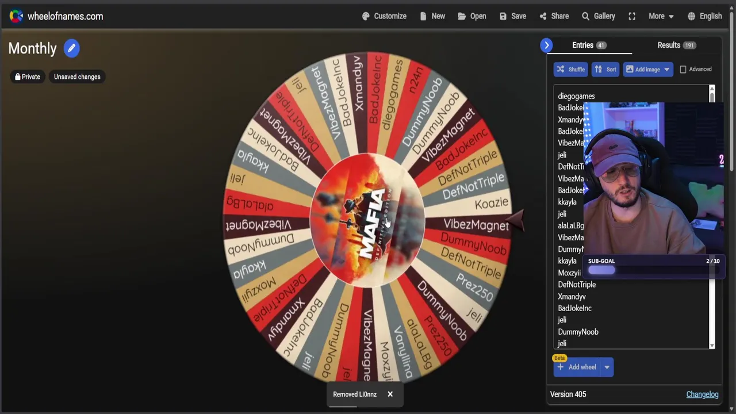Open the Gallery search
Screen dimensions: 736x414
pos(599,16)
